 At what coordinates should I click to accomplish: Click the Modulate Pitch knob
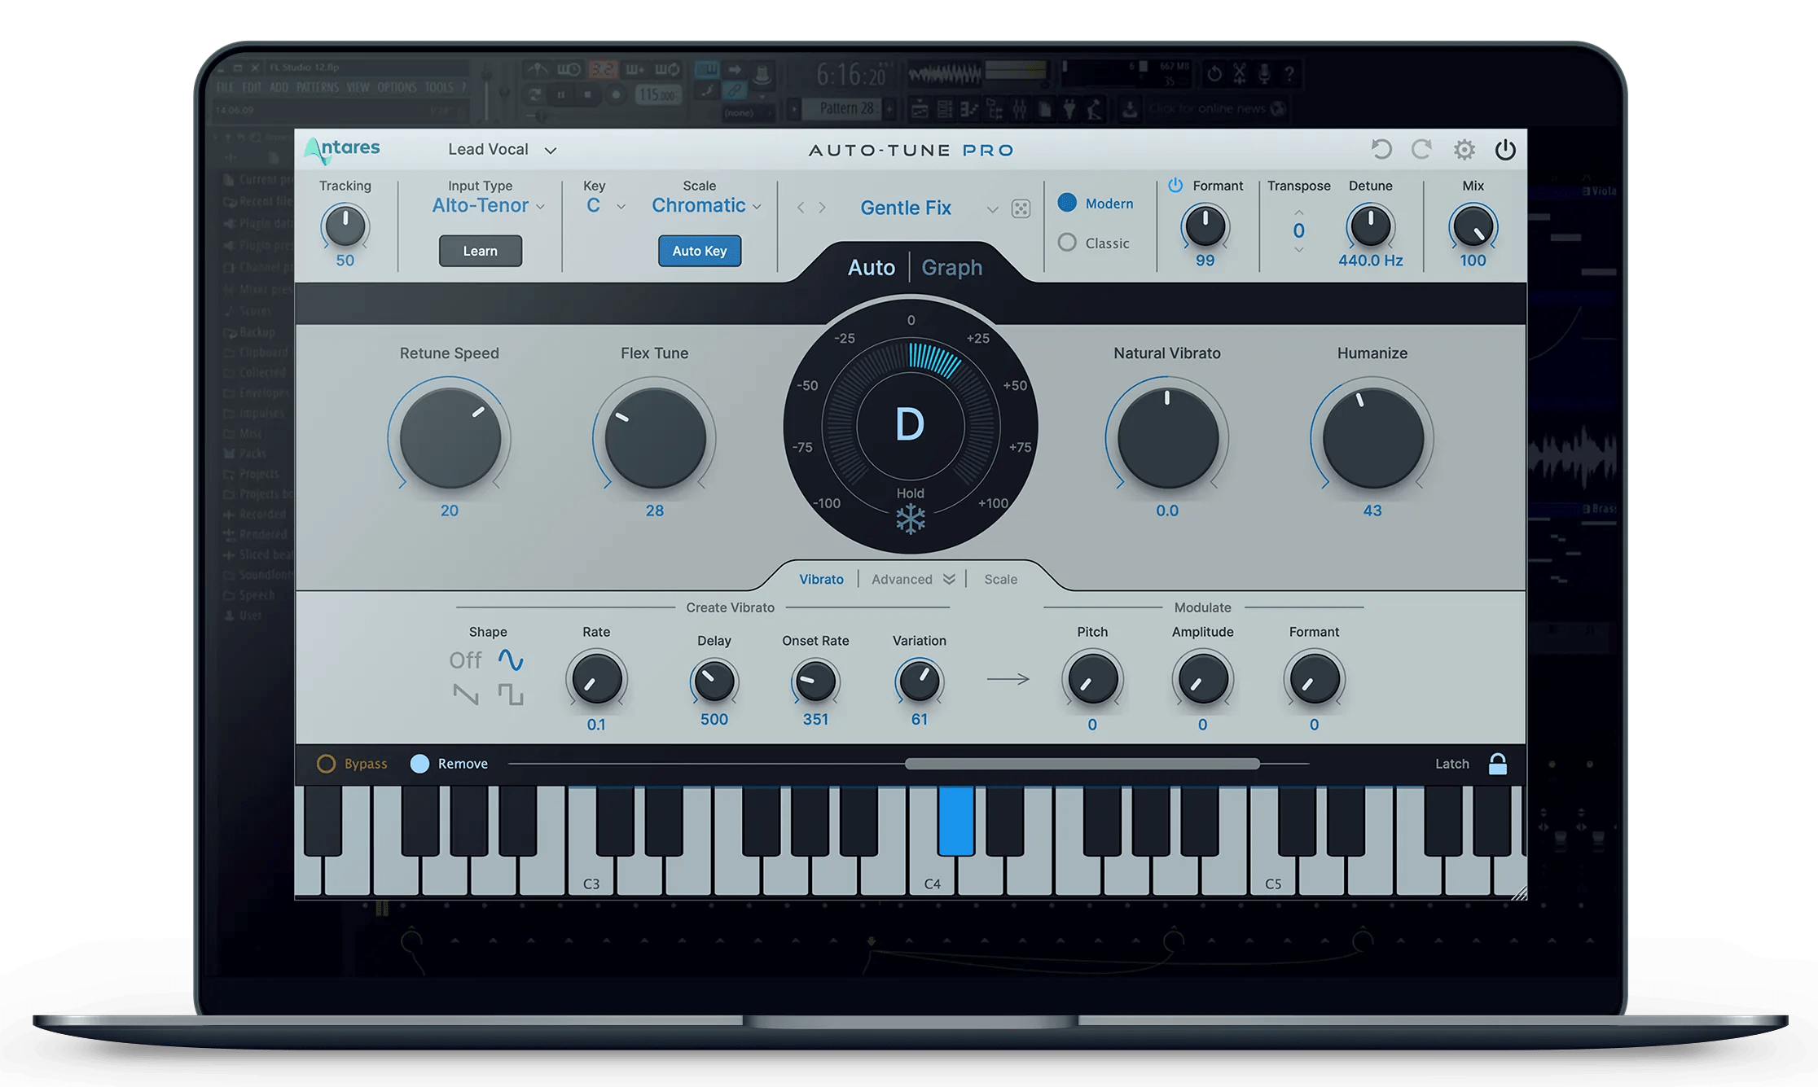click(1092, 679)
